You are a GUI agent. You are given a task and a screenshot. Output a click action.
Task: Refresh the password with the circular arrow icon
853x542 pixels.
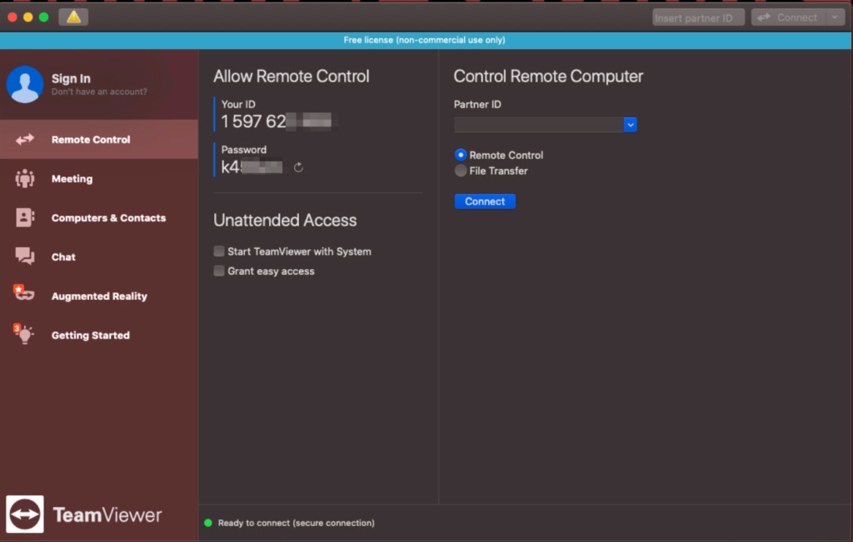(298, 167)
